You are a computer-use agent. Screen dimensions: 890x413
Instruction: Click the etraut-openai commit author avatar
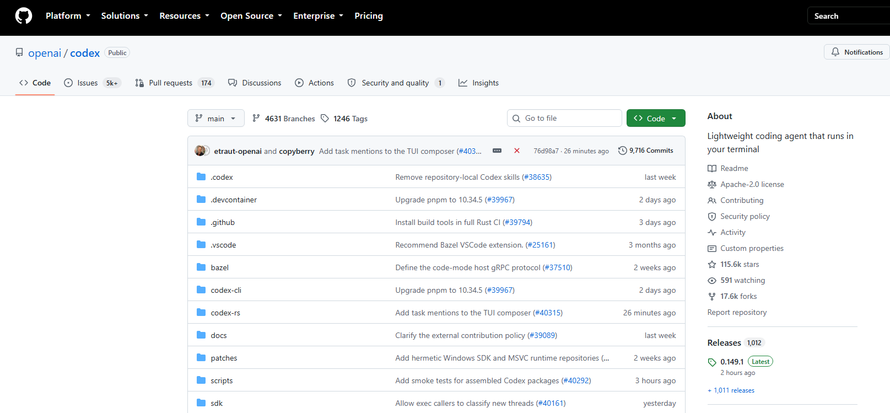click(200, 151)
